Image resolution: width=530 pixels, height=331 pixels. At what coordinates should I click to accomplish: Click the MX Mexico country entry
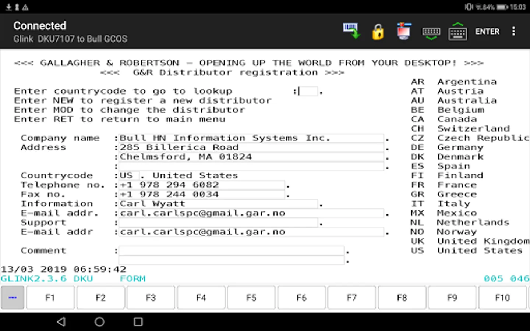click(444, 213)
